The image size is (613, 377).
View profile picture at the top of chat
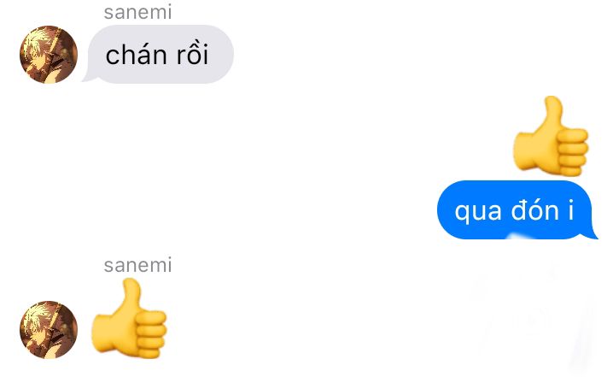pos(49,55)
